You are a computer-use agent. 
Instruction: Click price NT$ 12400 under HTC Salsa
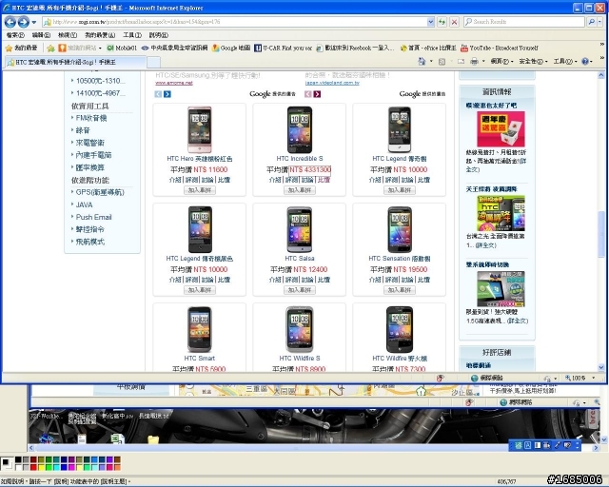pos(310,269)
